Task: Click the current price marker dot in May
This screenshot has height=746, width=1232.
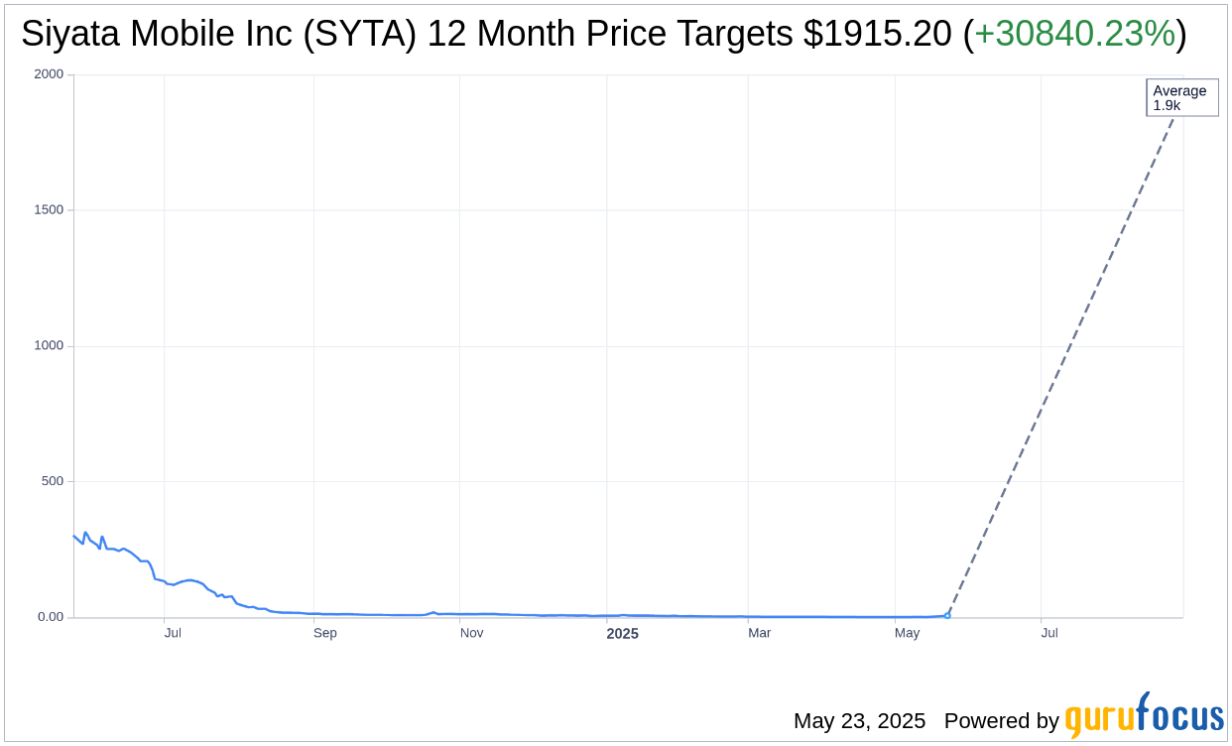Action: click(x=947, y=615)
